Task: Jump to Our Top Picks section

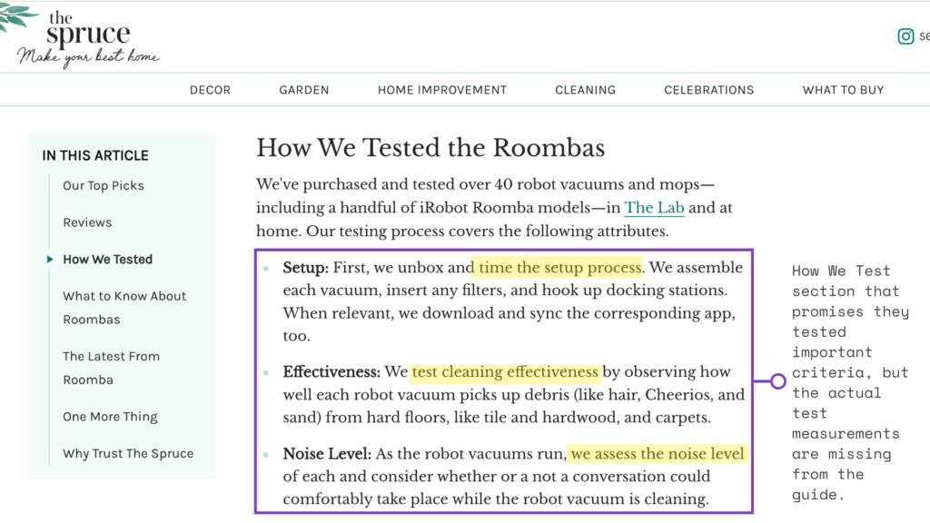Action: tap(104, 185)
